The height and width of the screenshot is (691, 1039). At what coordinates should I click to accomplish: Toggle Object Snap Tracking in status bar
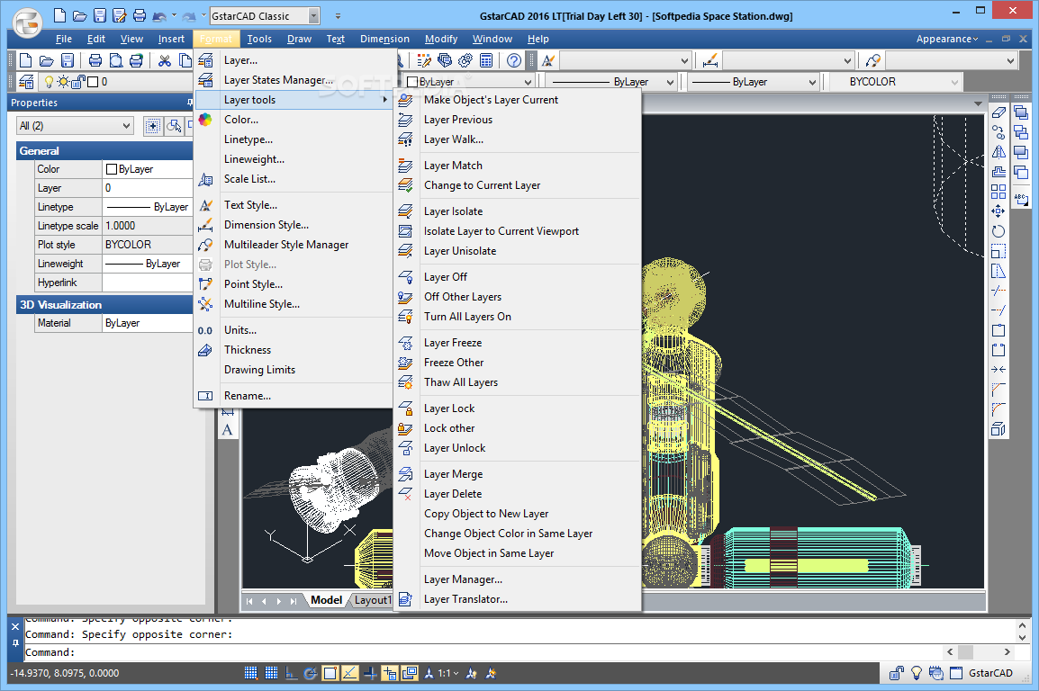(x=350, y=673)
